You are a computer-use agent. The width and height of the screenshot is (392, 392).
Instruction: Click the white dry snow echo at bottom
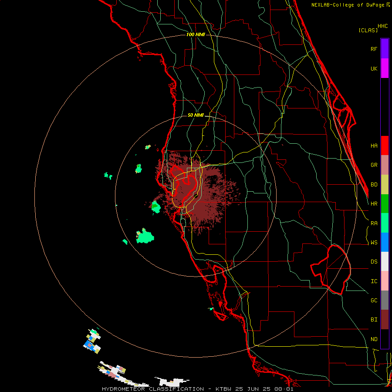coord(172,382)
